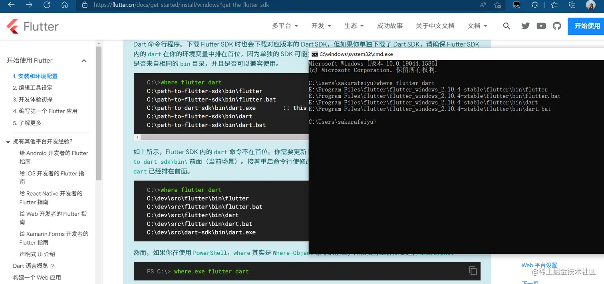Click the sidebar vertical scrollbar thumb

99,113
